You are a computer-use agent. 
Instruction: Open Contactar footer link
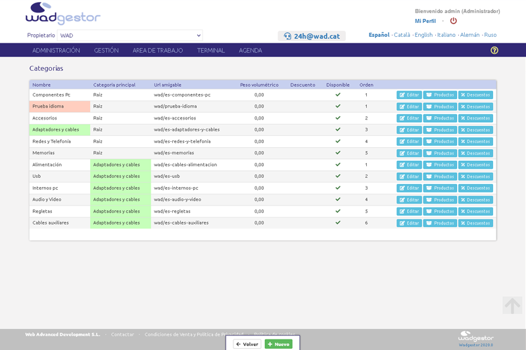[122, 334]
